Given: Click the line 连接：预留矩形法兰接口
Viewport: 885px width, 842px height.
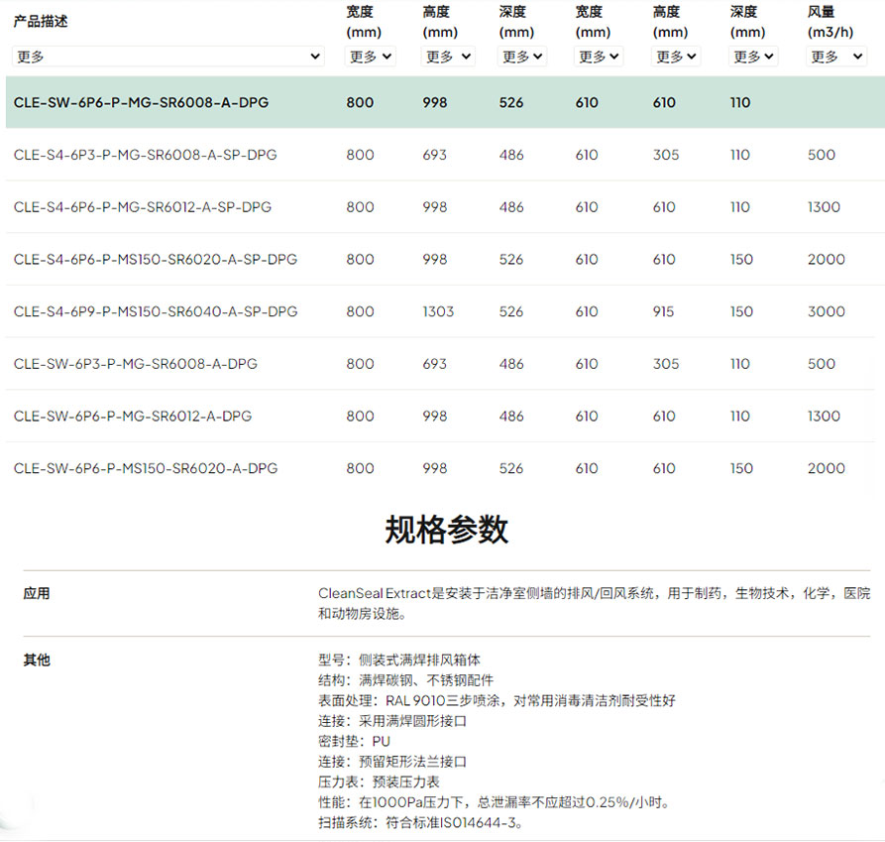Looking at the screenshot, I should 392,762.
